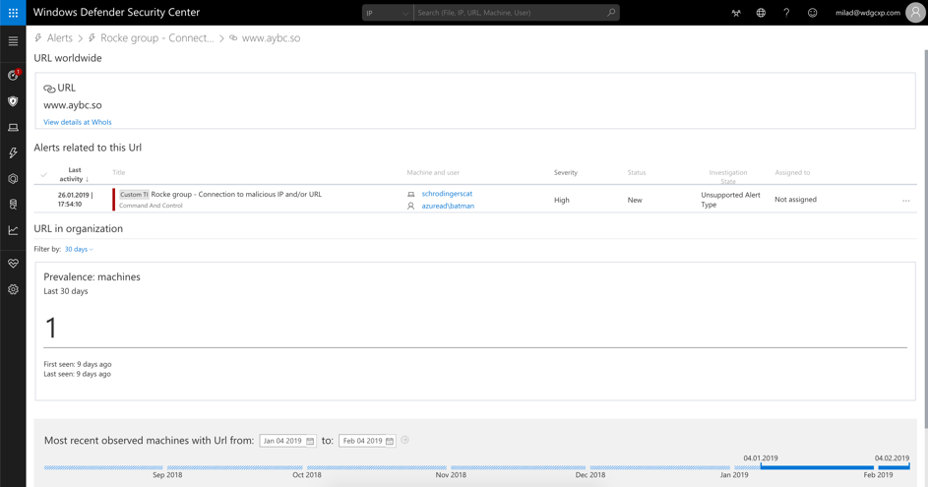Sort by Severity column header
Viewport: 928px width, 487px height.
[x=565, y=173]
